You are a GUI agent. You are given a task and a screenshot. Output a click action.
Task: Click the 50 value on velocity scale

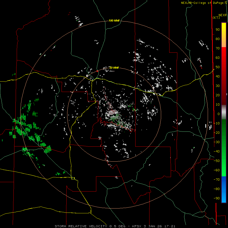pos(218,67)
